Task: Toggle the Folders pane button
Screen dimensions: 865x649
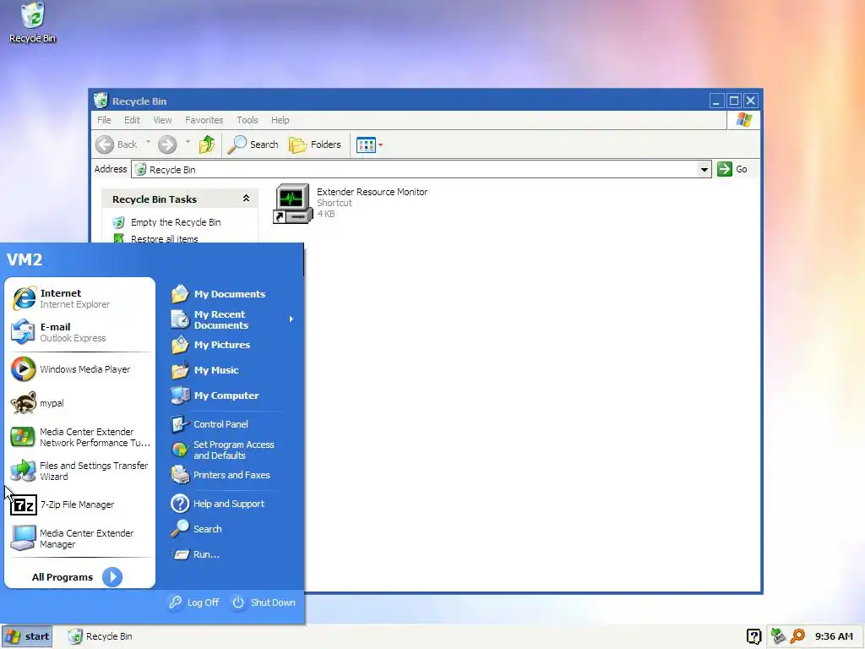Action: click(315, 145)
